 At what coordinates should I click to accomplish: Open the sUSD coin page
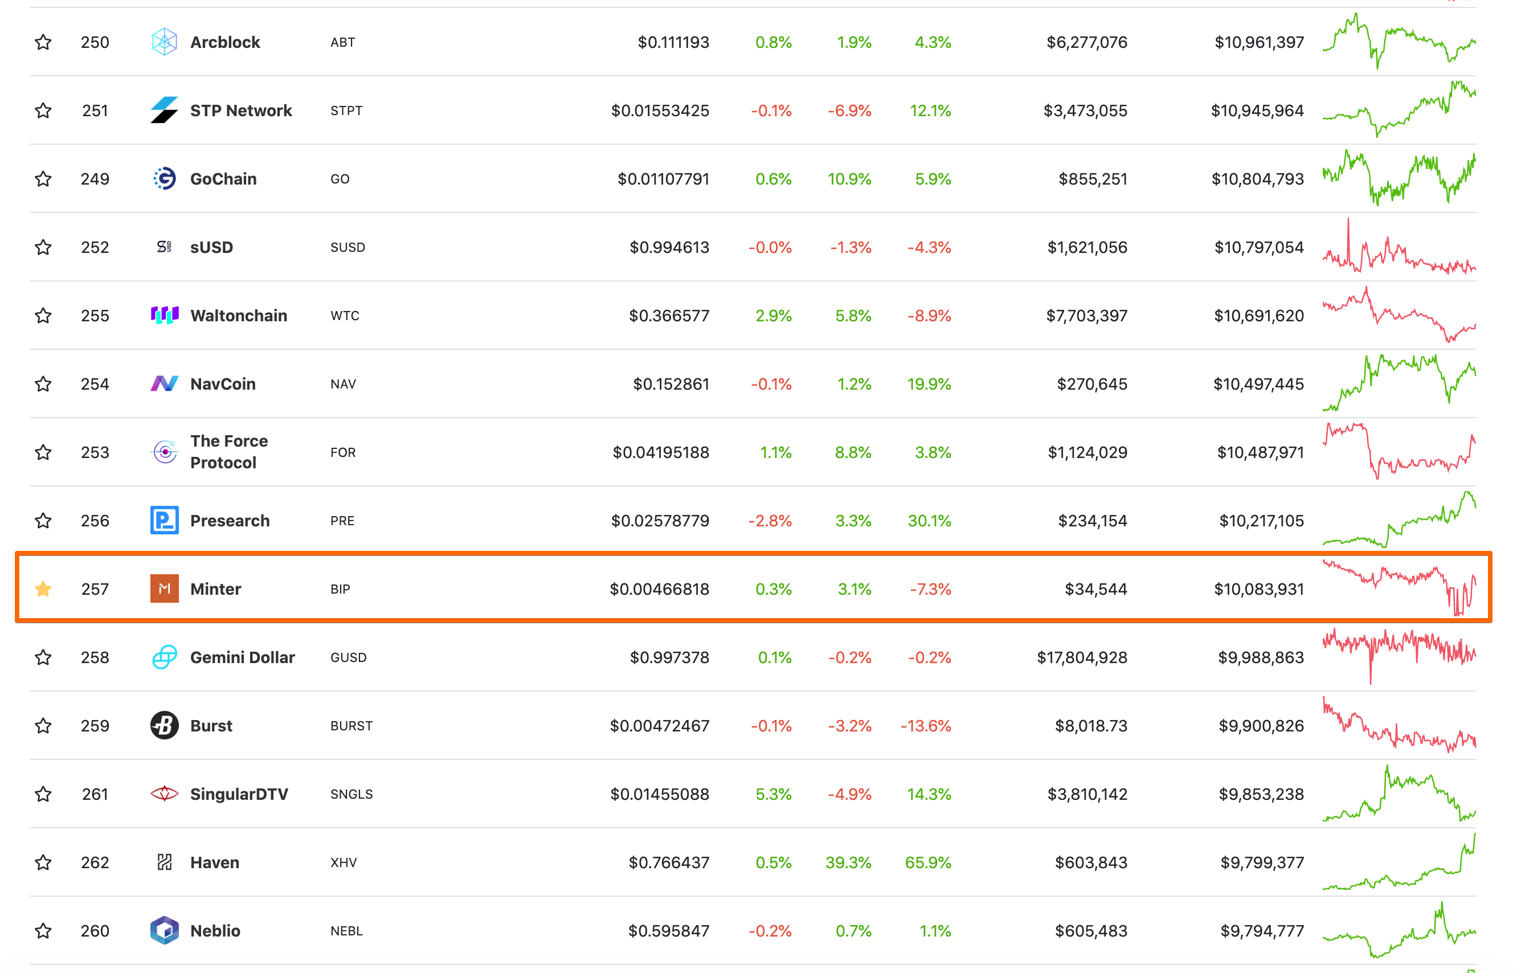211,247
